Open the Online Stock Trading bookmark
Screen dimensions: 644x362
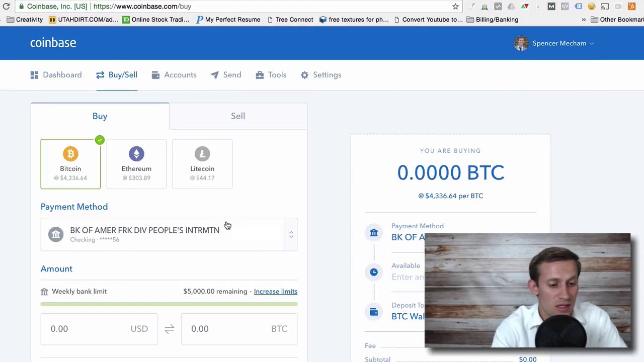pyautogui.click(x=156, y=20)
